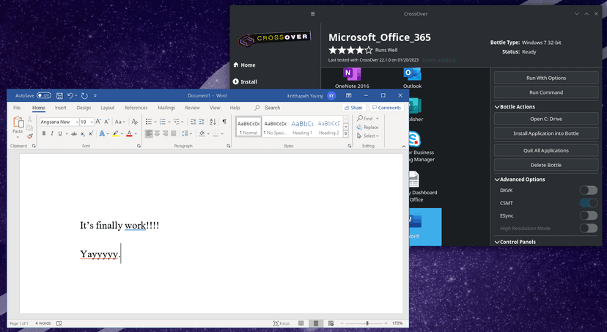607x332 pixels.
Task: Click the Undo arrow icon
Action: pyautogui.click(x=71, y=95)
